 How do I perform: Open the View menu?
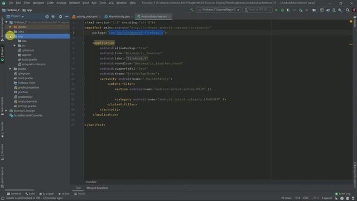point(27,3)
